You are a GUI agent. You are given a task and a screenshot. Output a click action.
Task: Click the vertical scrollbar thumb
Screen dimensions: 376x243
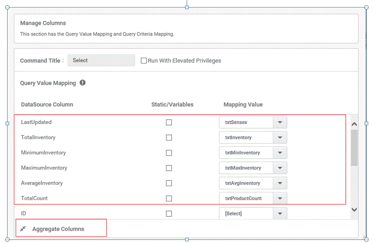click(354, 148)
